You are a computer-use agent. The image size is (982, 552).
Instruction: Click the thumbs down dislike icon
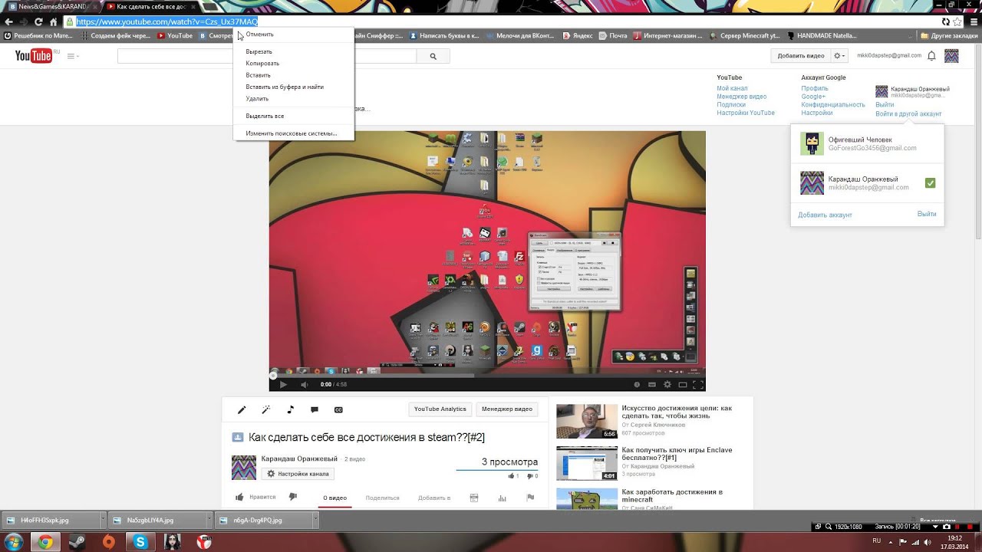(292, 498)
